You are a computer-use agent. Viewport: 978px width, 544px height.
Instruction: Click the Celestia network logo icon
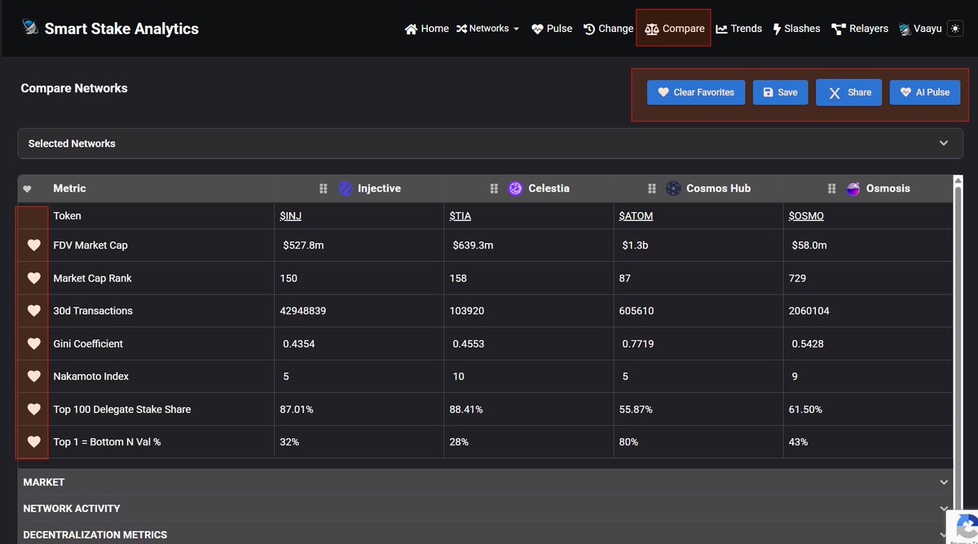pyautogui.click(x=515, y=188)
